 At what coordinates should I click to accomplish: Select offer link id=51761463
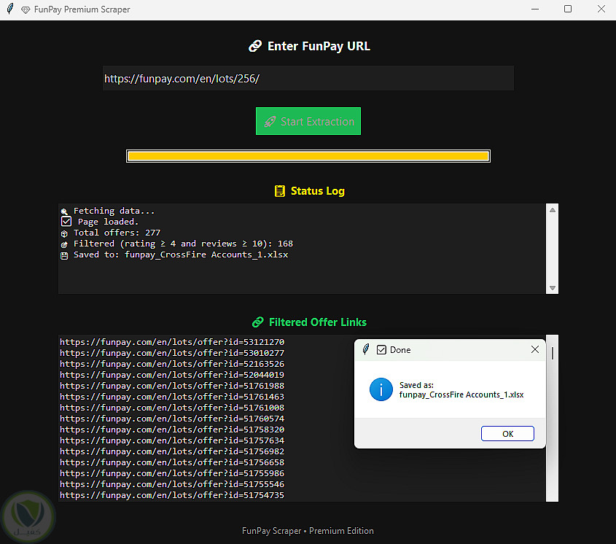click(172, 397)
